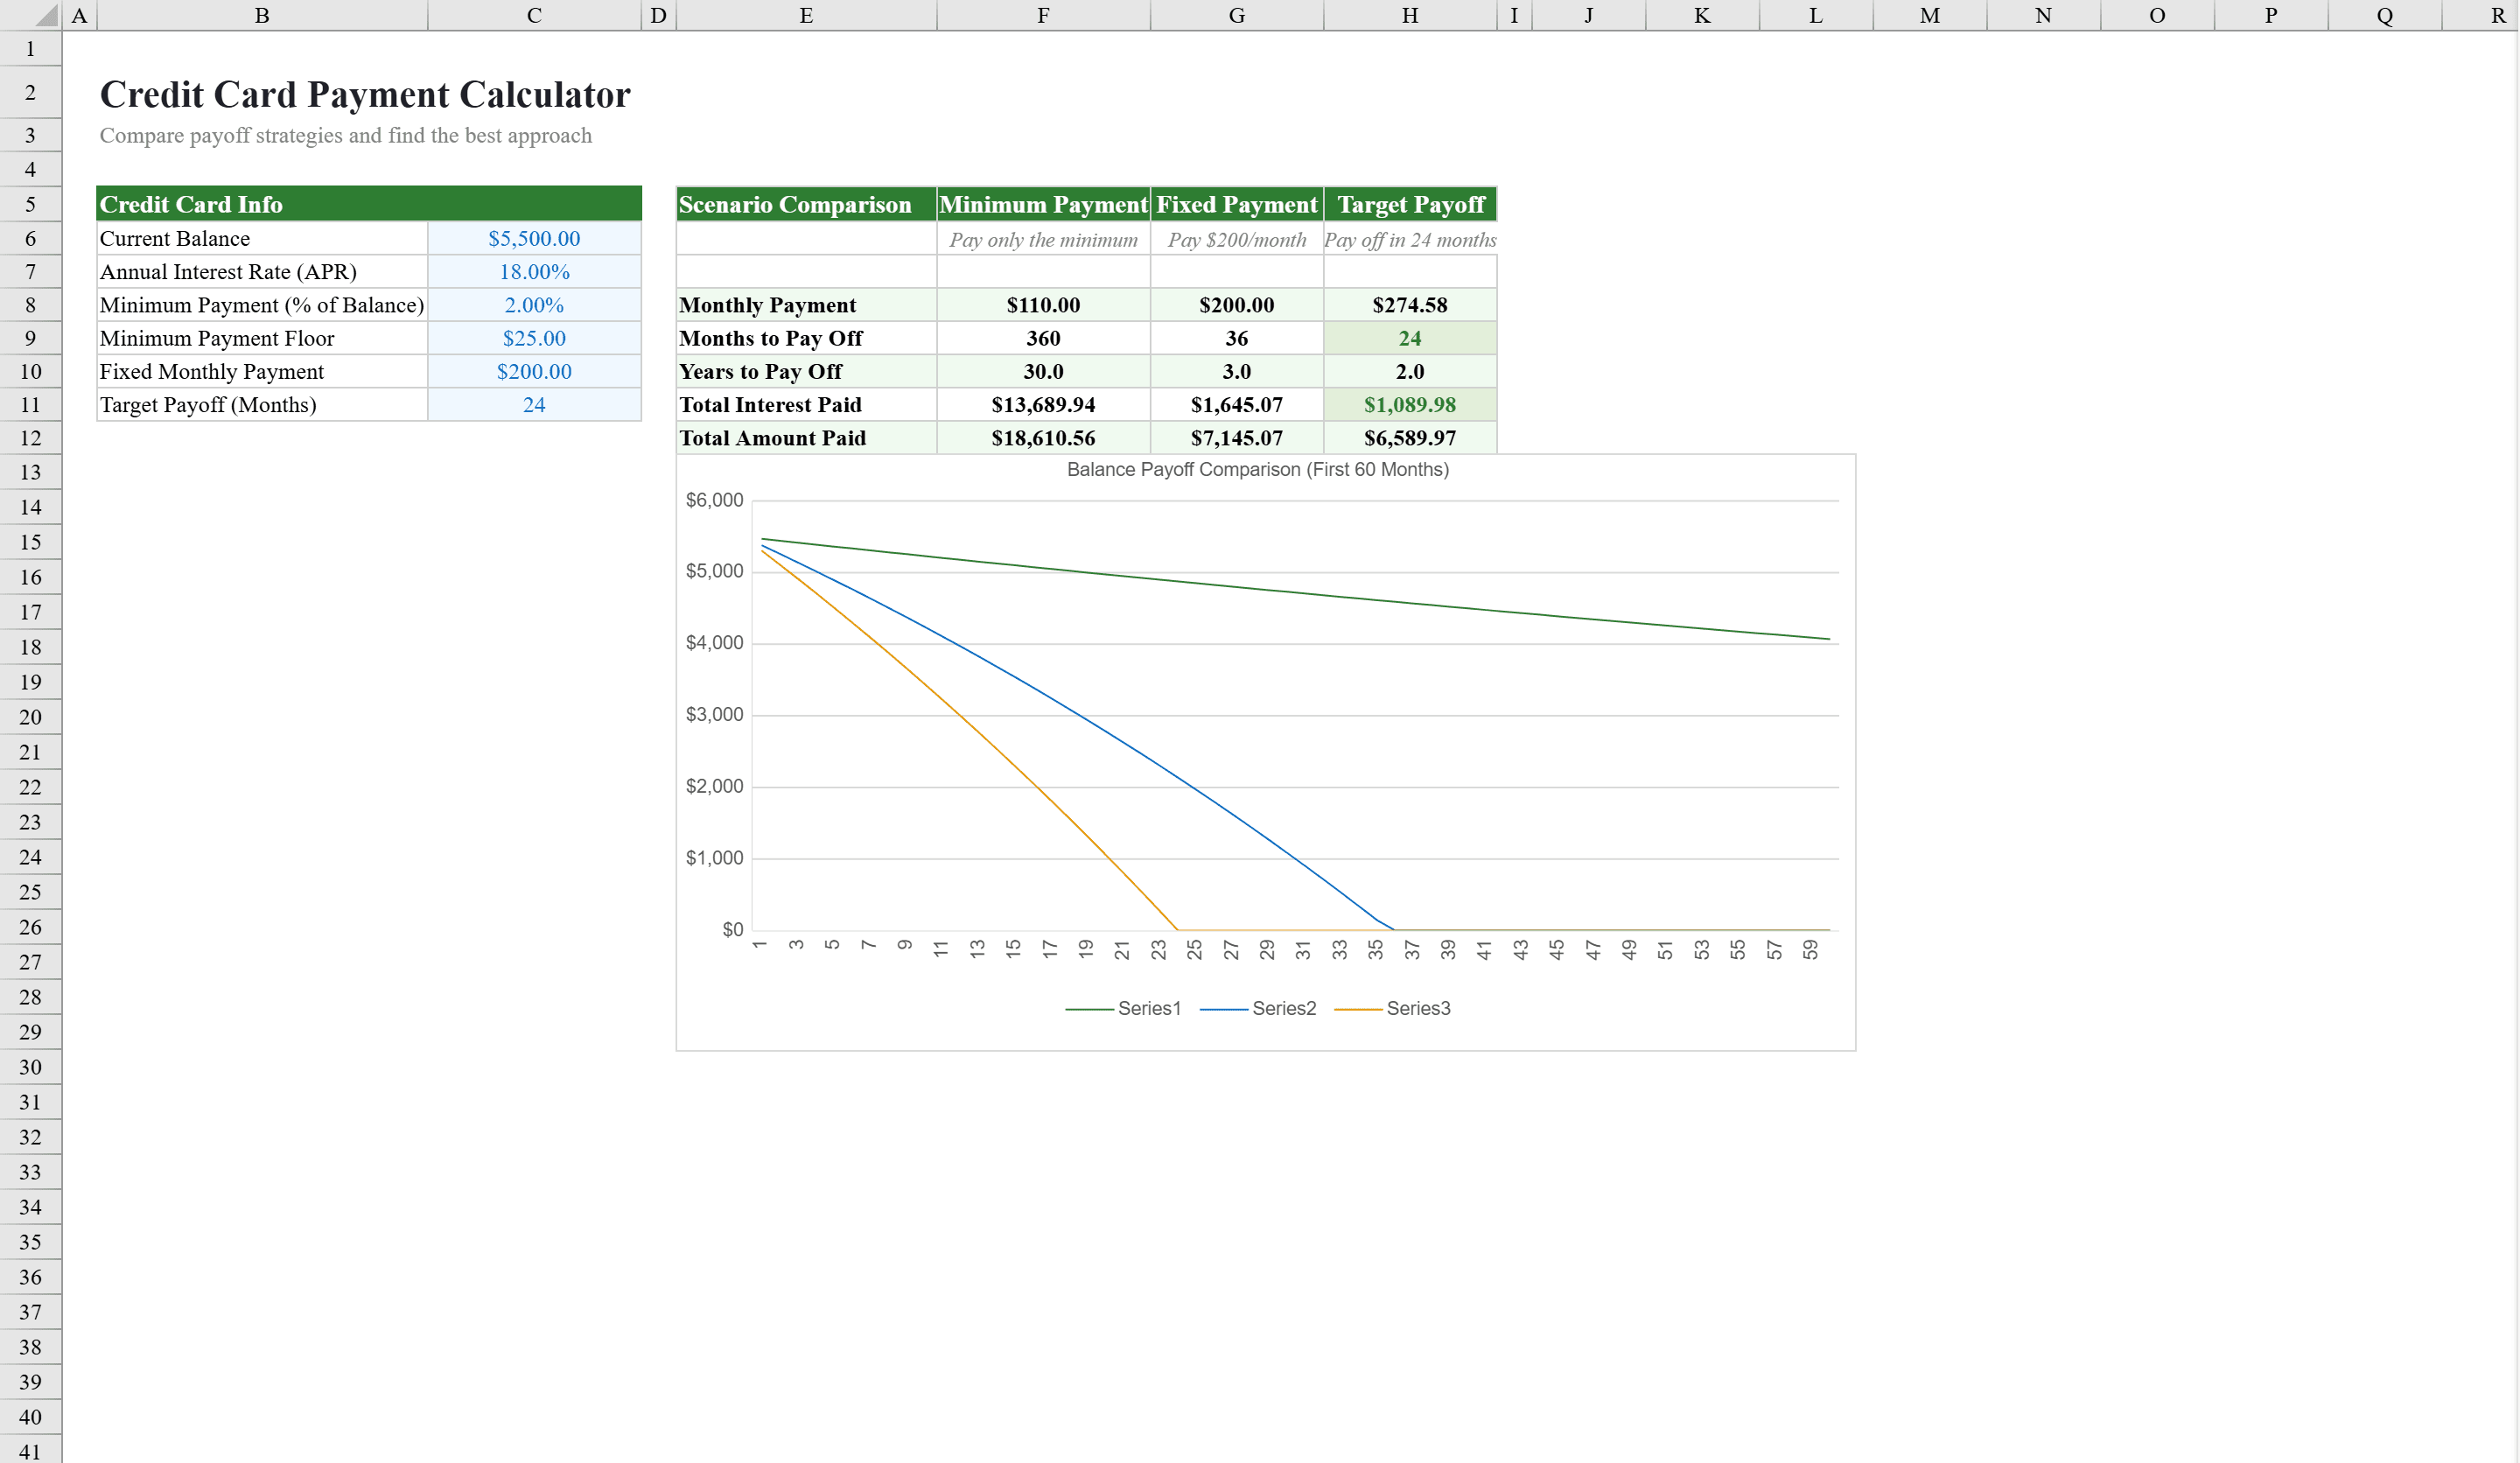Click the chart title Balance Payoff Comparison

click(x=1258, y=468)
